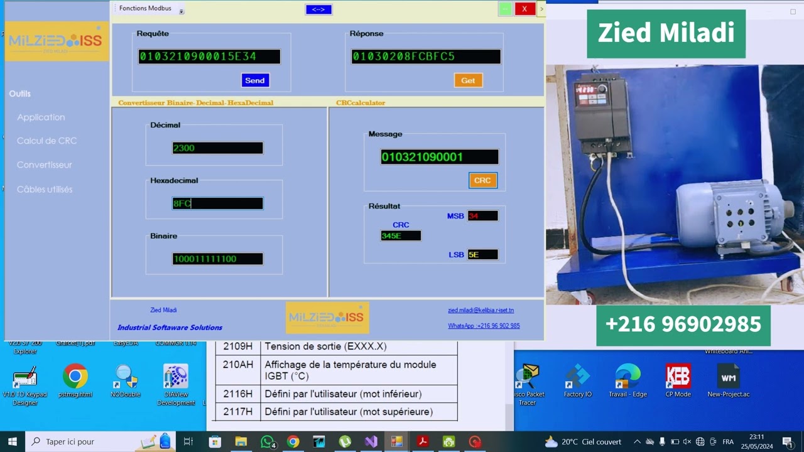Click the Windows Start button
This screenshot has width=804, height=452.
pyautogui.click(x=12, y=441)
